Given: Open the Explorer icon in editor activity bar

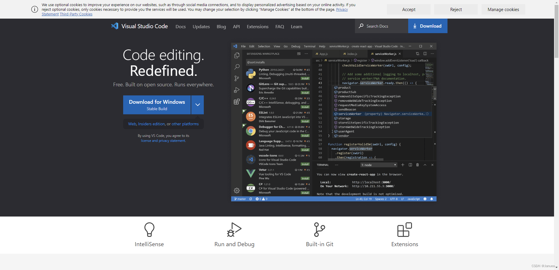Looking at the screenshot, I should click(x=237, y=55).
